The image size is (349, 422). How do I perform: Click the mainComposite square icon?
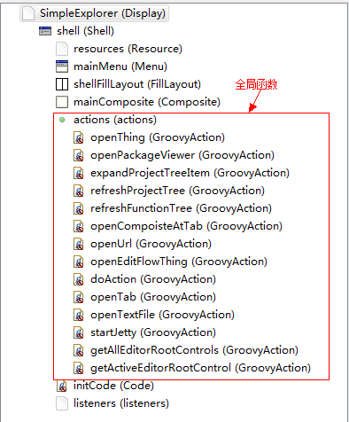coord(62,102)
